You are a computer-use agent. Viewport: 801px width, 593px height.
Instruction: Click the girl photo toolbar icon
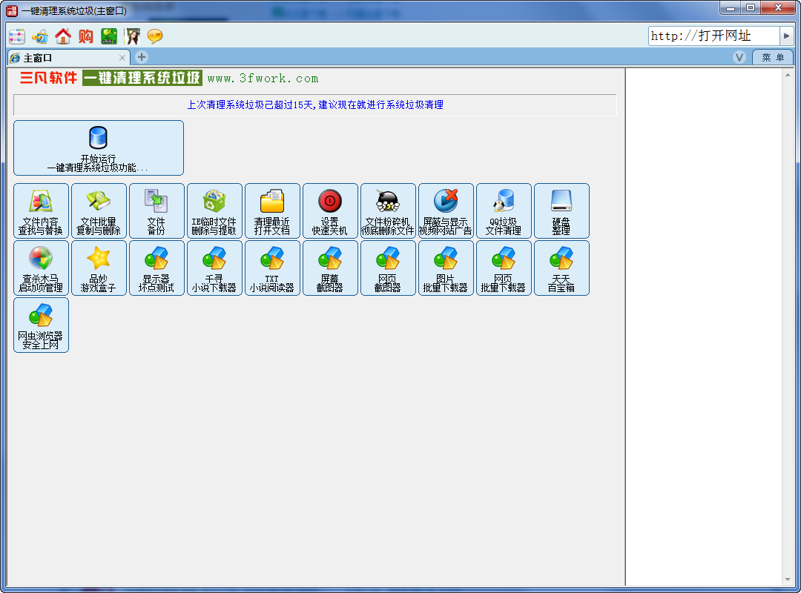pyautogui.click(x=132, y=36)
